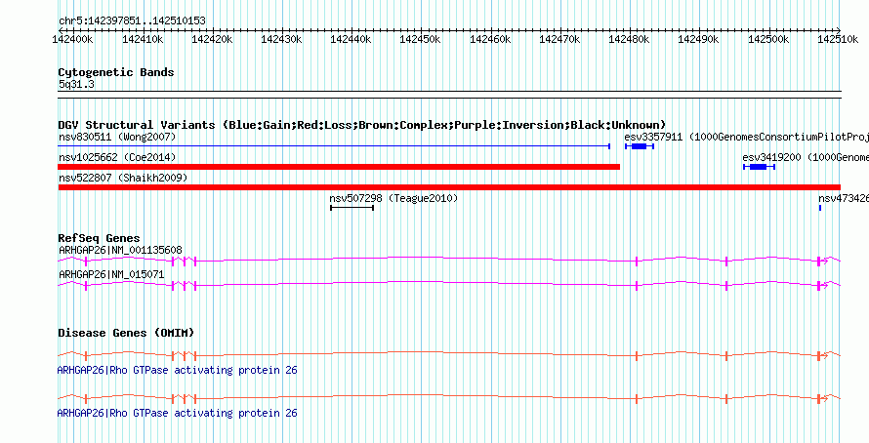Click the ARHGAP26|NM_001135608 transcript label
The height and width of the screenshot is (443, 869).
point(120,251)
